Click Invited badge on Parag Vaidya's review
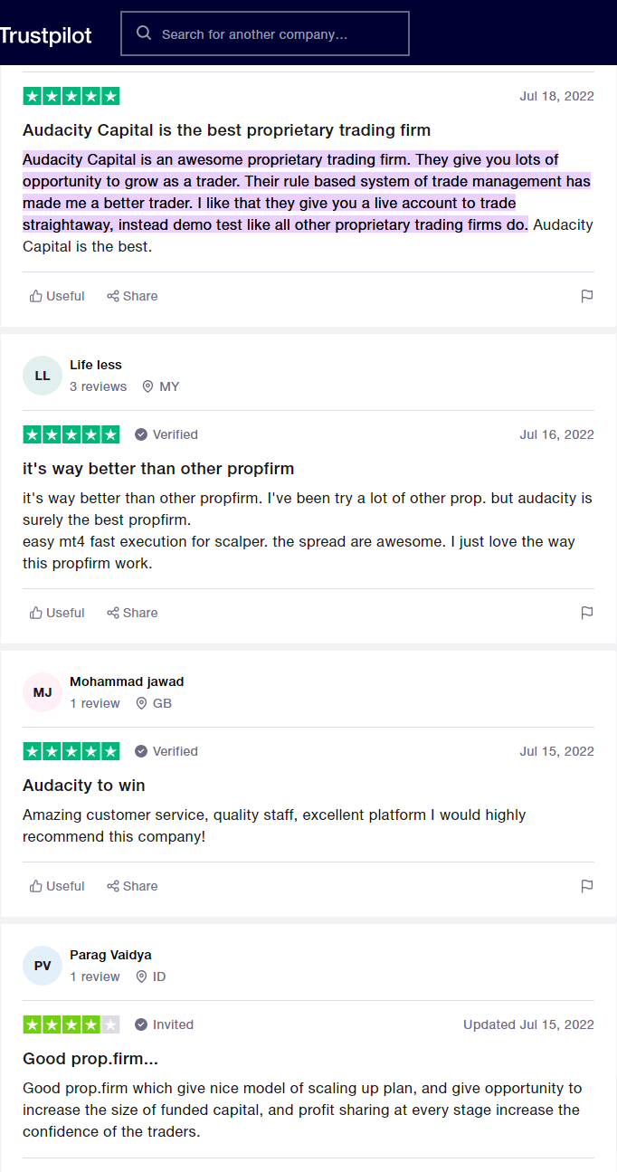The image size is (617, 1172). 164,1024
